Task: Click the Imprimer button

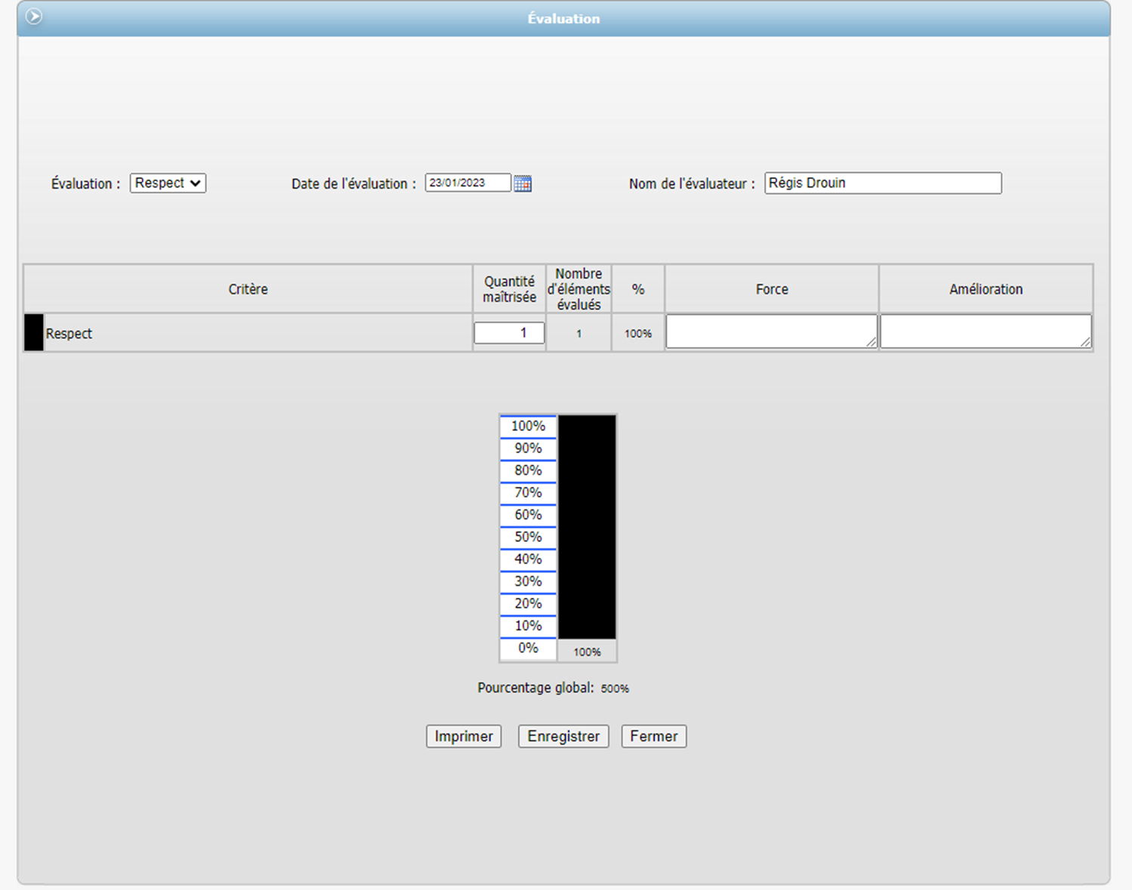Action: click(x=464, y=736)
